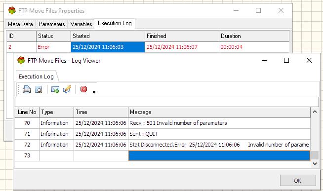Switch to the Meta Data tab
The height and width of the screenshot is (191, 323).
click(x=20, y=24)
